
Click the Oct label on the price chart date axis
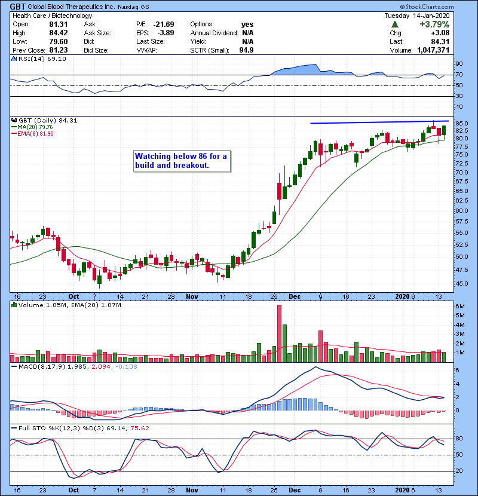click(73, 297)
